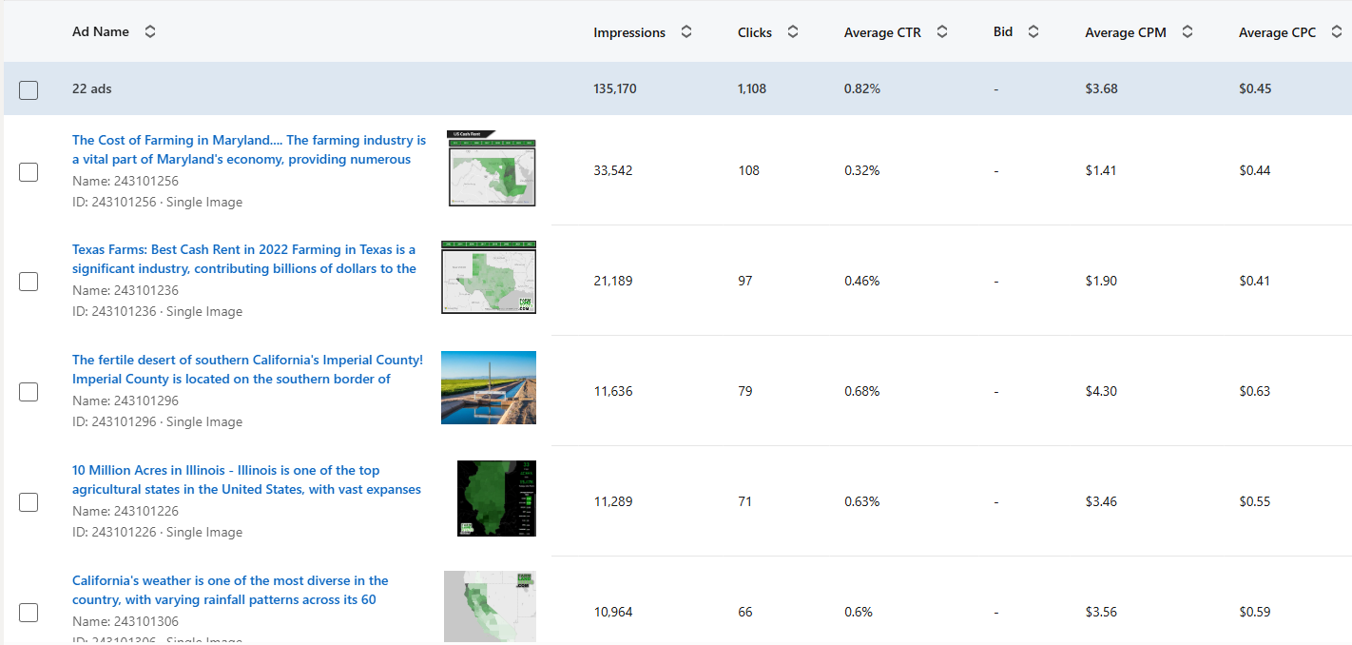Click impressions value 11,289

click(x=613, y=501)
